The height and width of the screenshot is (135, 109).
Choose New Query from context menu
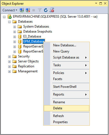click(67, 51)
